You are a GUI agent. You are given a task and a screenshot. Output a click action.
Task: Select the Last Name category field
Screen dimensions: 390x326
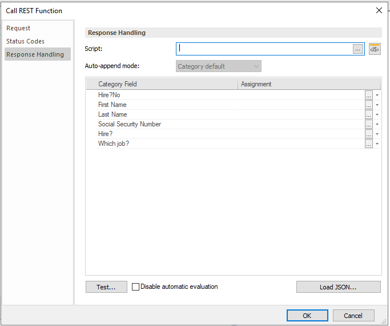click(x=112, y=114)
